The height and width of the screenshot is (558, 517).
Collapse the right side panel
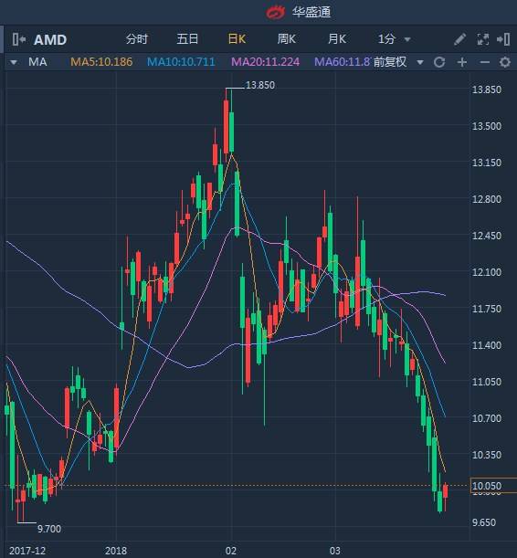pyautogui.click(x=503, y=39)
